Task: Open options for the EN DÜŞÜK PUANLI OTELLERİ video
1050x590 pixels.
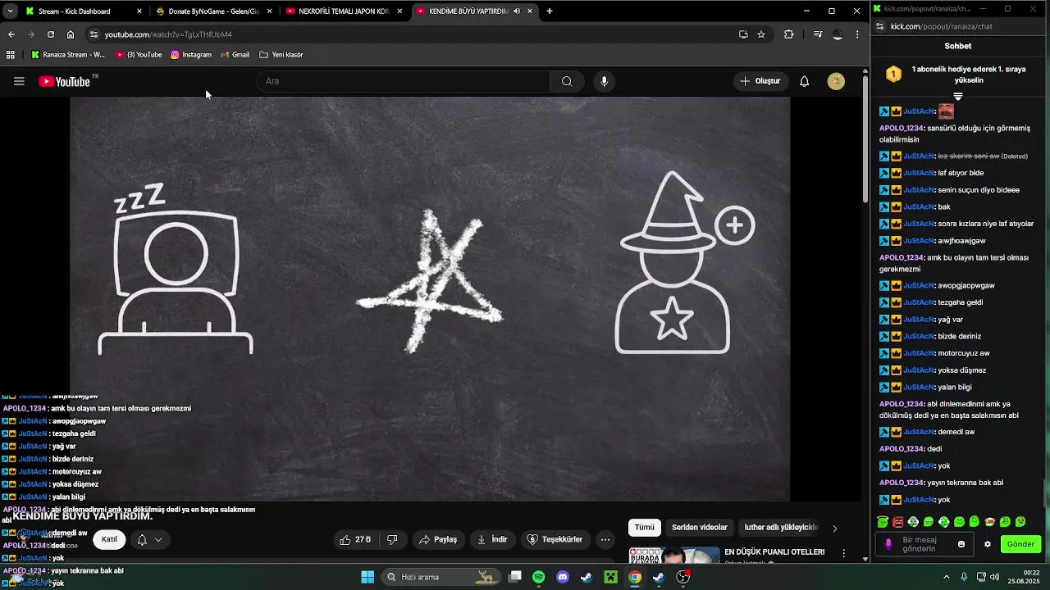Action: tap(844, 553)
